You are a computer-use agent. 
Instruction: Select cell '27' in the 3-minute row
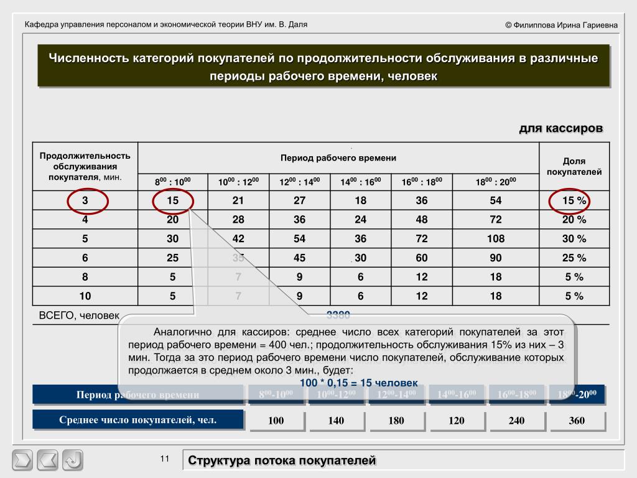click(299, 200)
